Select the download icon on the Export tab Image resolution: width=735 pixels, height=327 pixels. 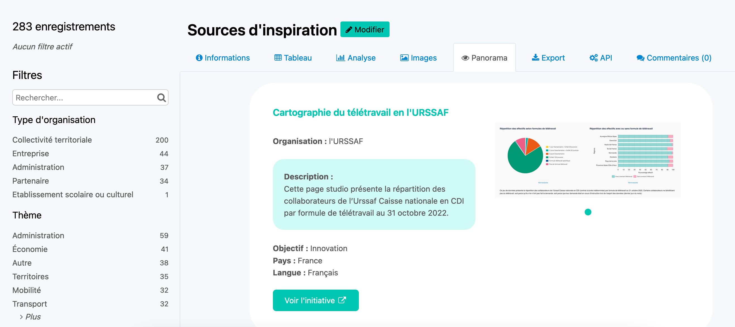(535, 58)
